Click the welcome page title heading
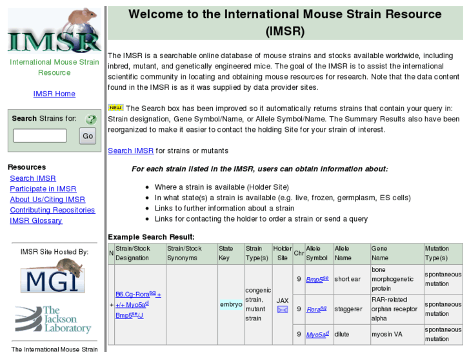Image resolution: width=469 pixels, height=352 pixels. point(285,23)
